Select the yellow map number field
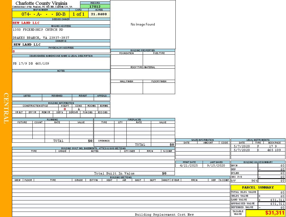 pos(41,14)
